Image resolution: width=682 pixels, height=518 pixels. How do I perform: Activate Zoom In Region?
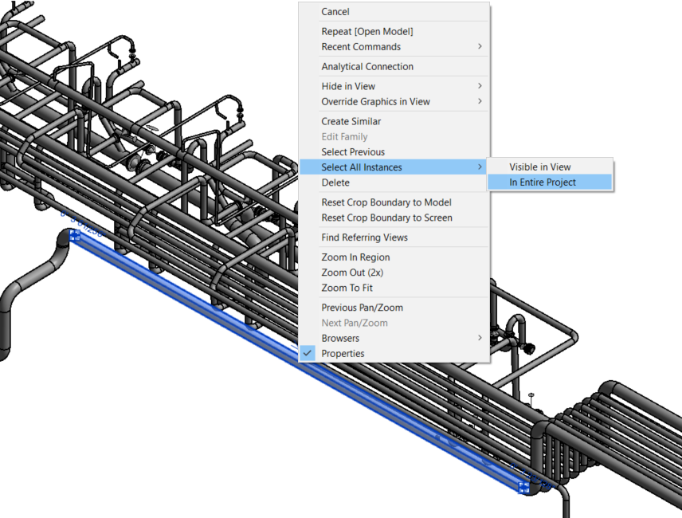point(355,257)
